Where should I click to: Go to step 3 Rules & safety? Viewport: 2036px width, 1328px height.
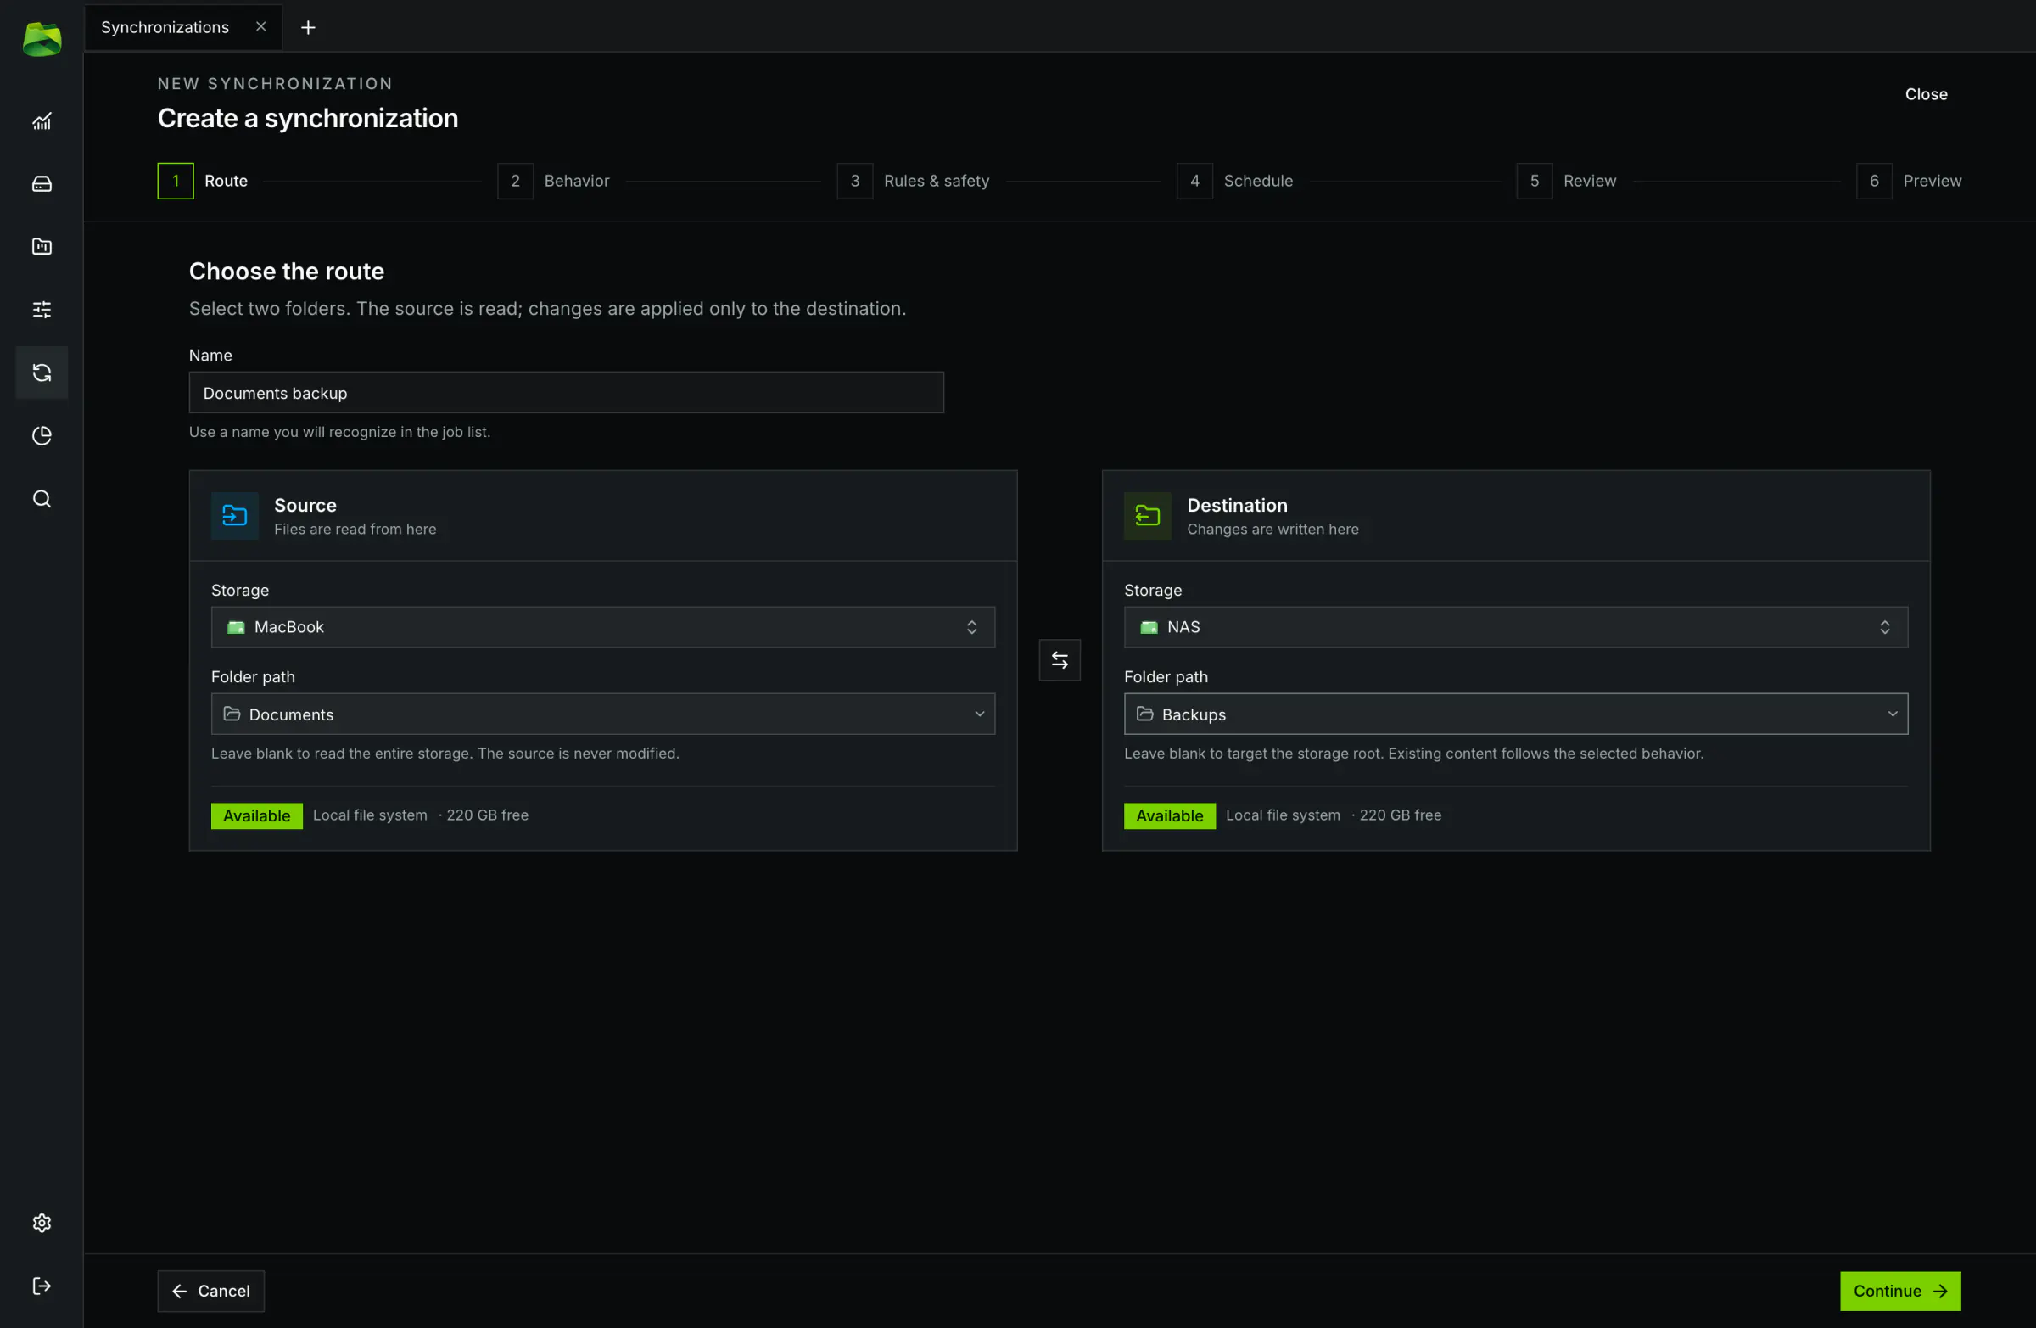(913, 181)
